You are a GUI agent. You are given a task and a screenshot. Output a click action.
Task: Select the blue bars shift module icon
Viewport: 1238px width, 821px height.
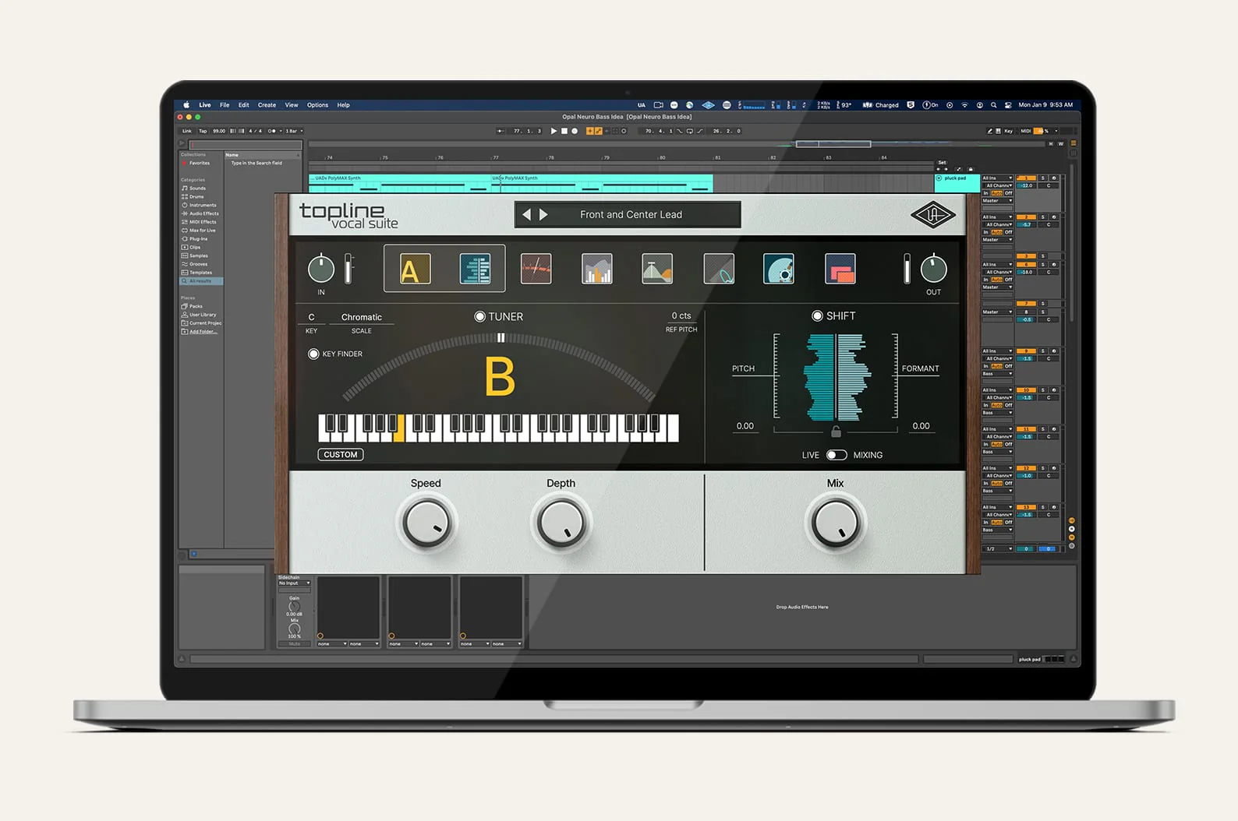tap(475, 270)
